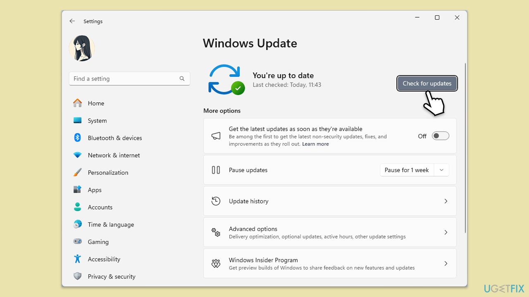Click the search magnifier in Find a setting
The width and height of the screenshot is (529, 297).
point(182,78)
